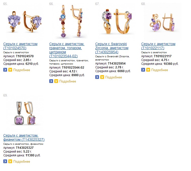The width and height of the screenshot is (191, 171).
Task: Click blue arrow icon under T101022117
Action: (143, 70)
